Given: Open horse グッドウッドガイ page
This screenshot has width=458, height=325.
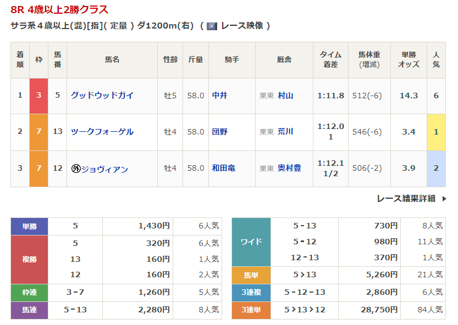Looking at the screenshot, I should (102, 96).
